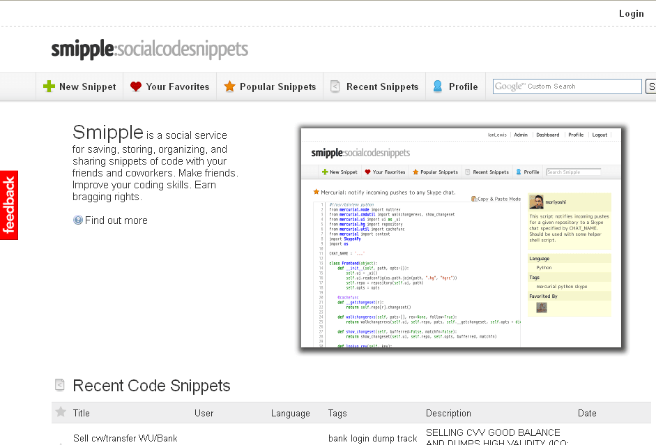Click the smipple socialcodesnippets logo
656x445 pixels.
150,50
